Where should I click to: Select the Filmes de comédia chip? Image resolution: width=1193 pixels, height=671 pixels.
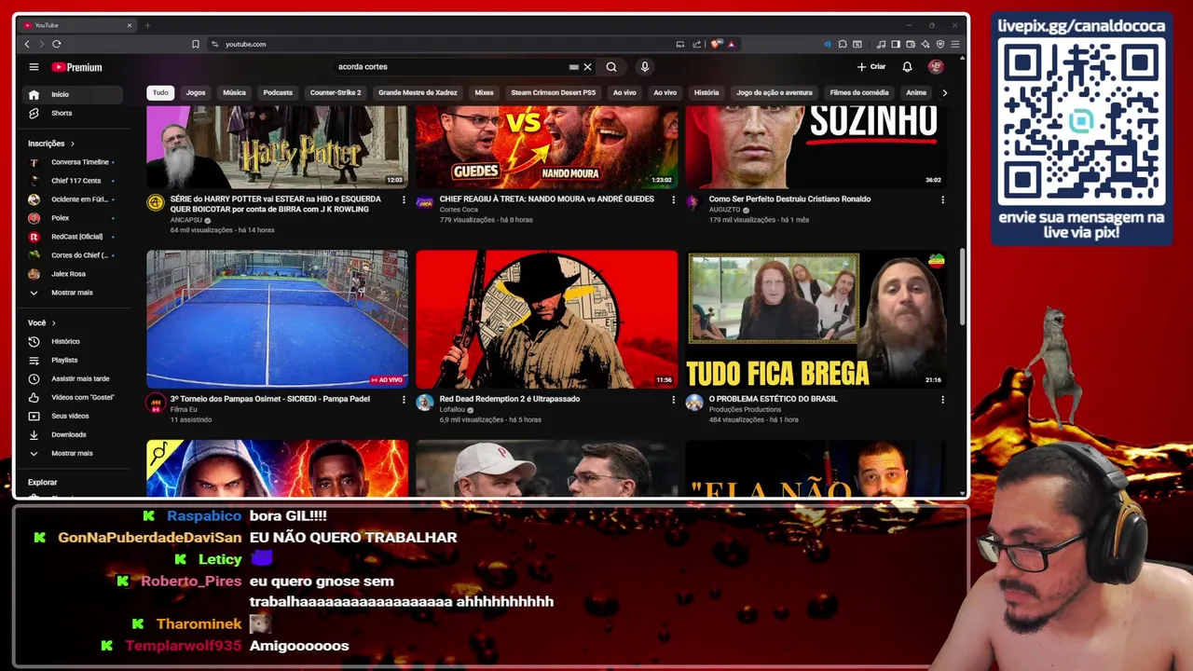859,92
